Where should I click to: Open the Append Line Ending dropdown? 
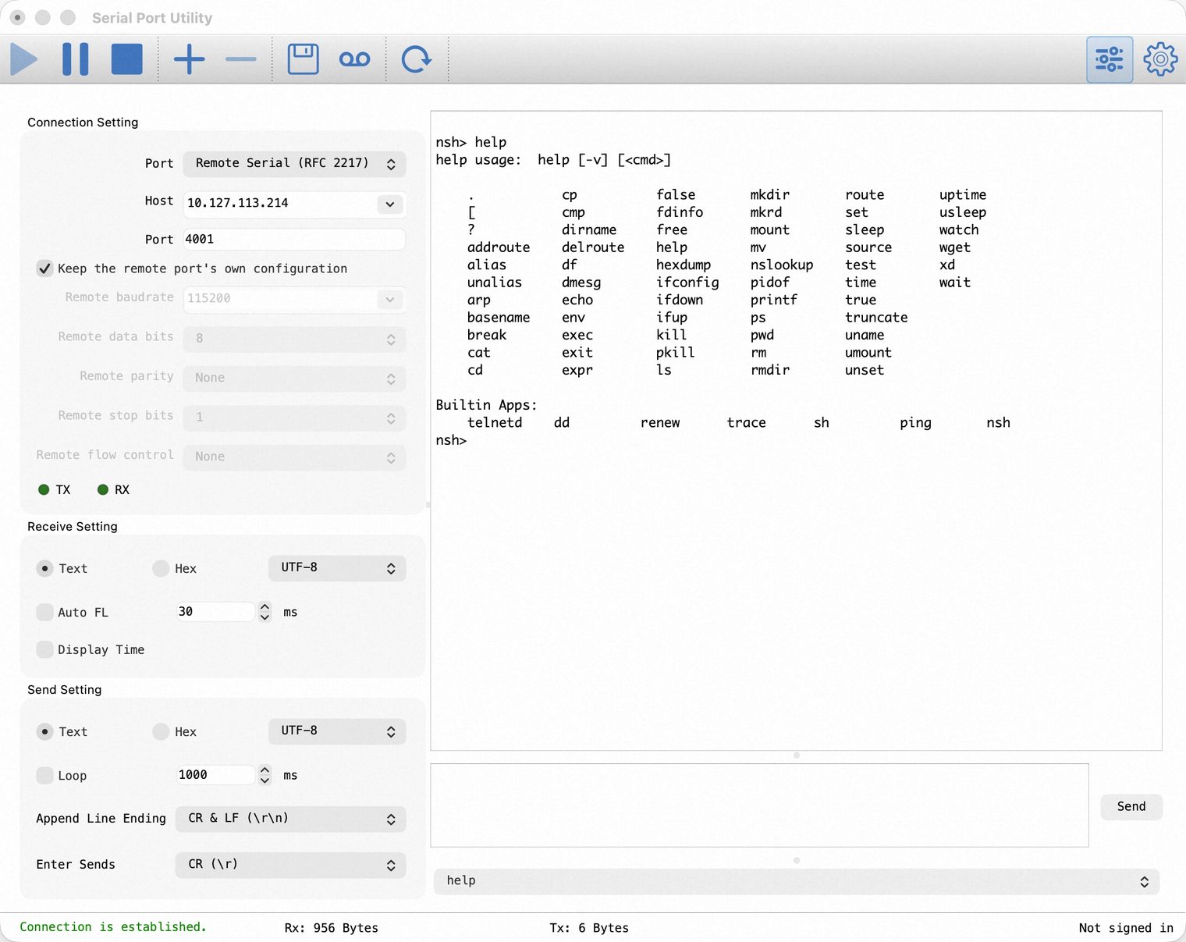291,819
